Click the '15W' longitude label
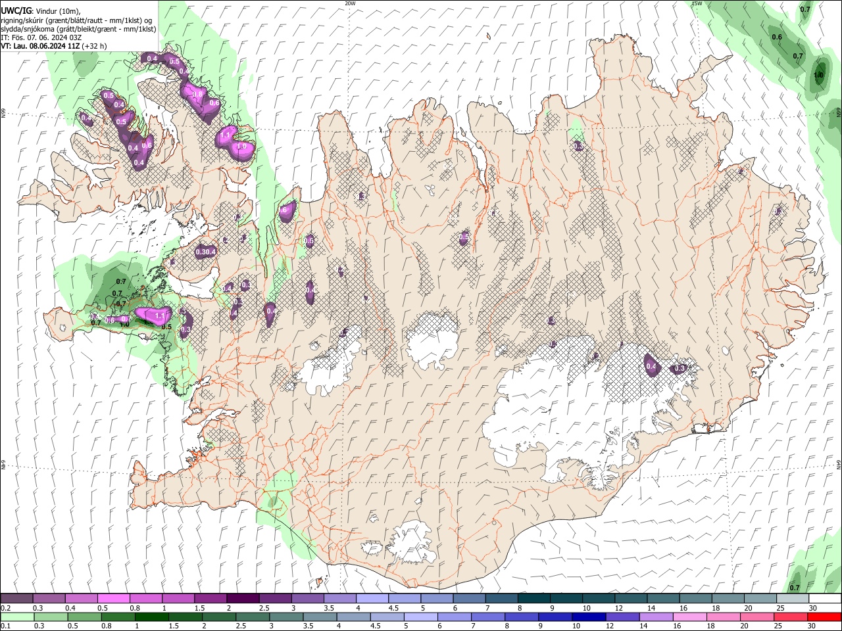The height and width of the screenshot is (631, 842). tap(697, 3)
